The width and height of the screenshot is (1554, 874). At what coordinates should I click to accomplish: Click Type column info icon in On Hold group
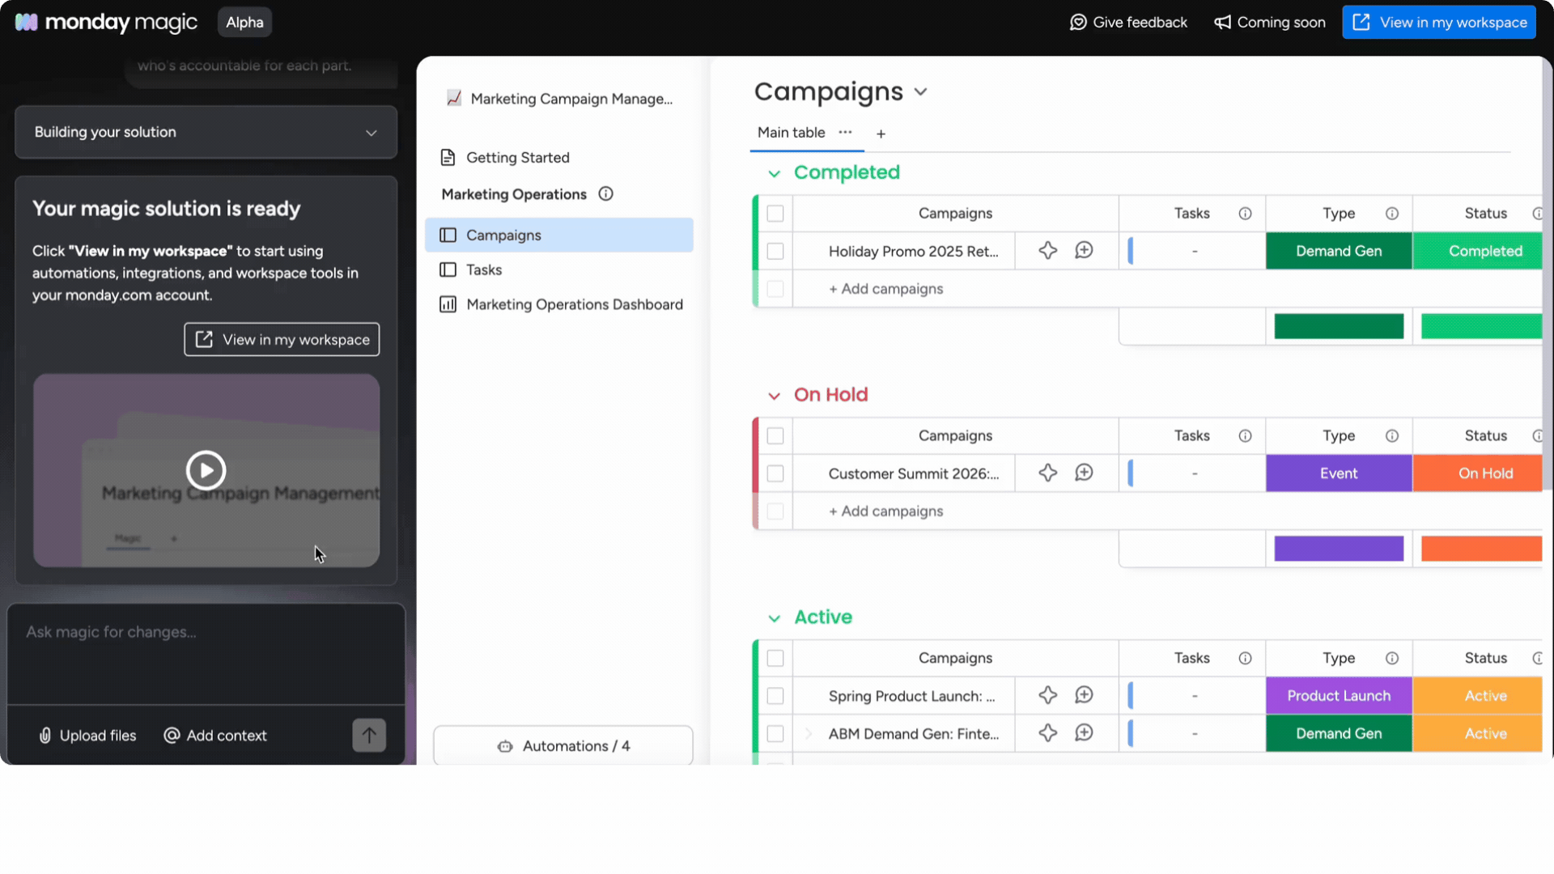[x=1392, y=436]
